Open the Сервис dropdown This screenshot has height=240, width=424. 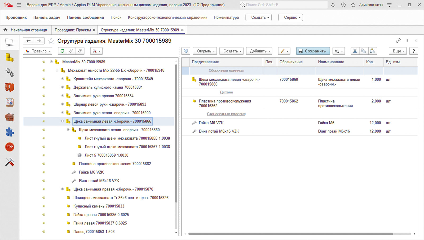click(x=291, y=17)
